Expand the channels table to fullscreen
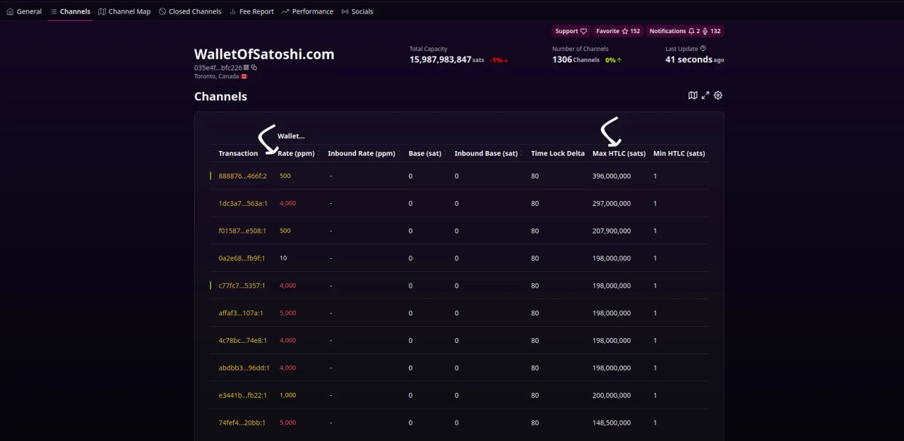The image size is (904, 441). [x=705, y=95]
